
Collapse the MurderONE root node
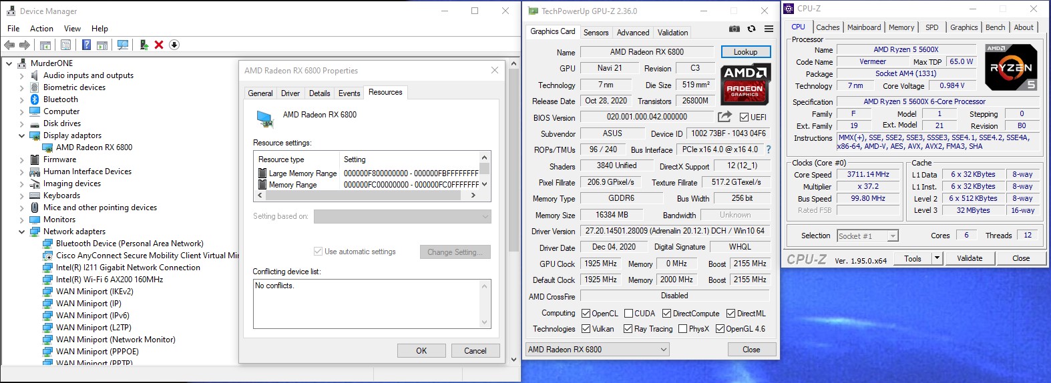[9, 63]
